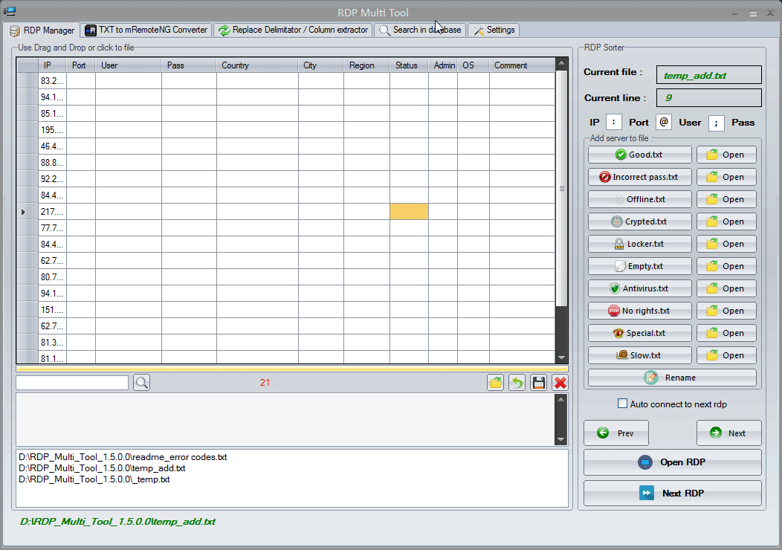Click the Current file field showing temp_add.txt
The height and width of the screenshot is (550, 782).
708,75
